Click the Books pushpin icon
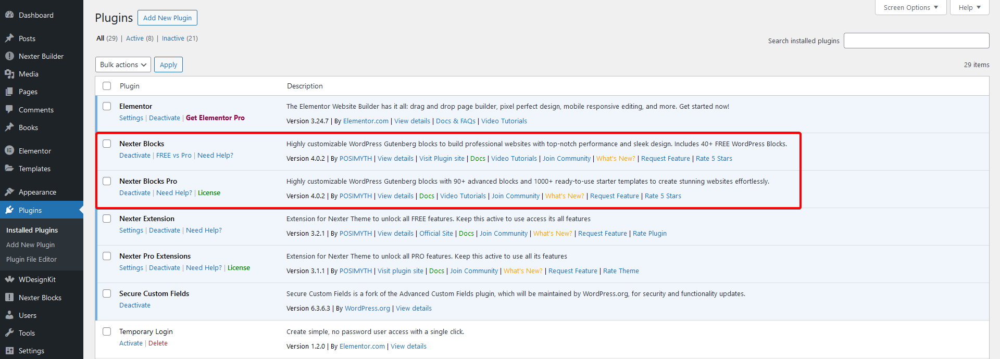This screenshot has height=359, width=1000. click(9, 127)
